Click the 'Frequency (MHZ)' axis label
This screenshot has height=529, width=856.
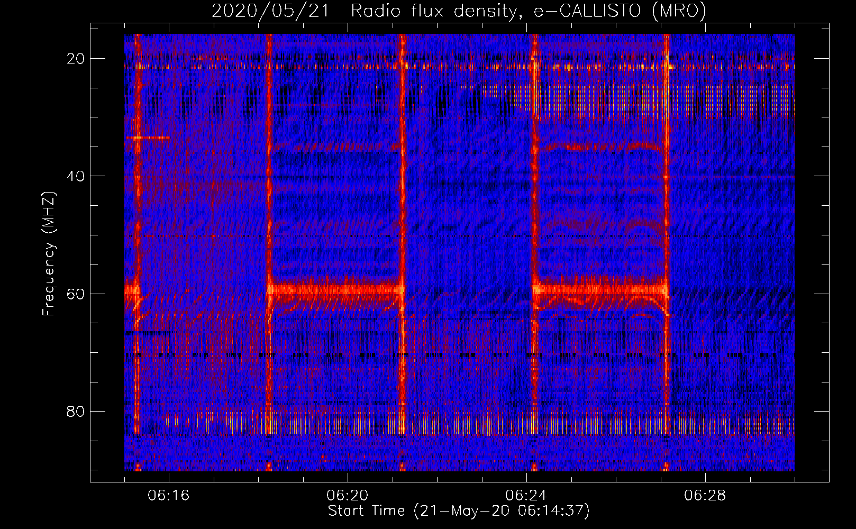pyautogui.click(x=49, y=254)
